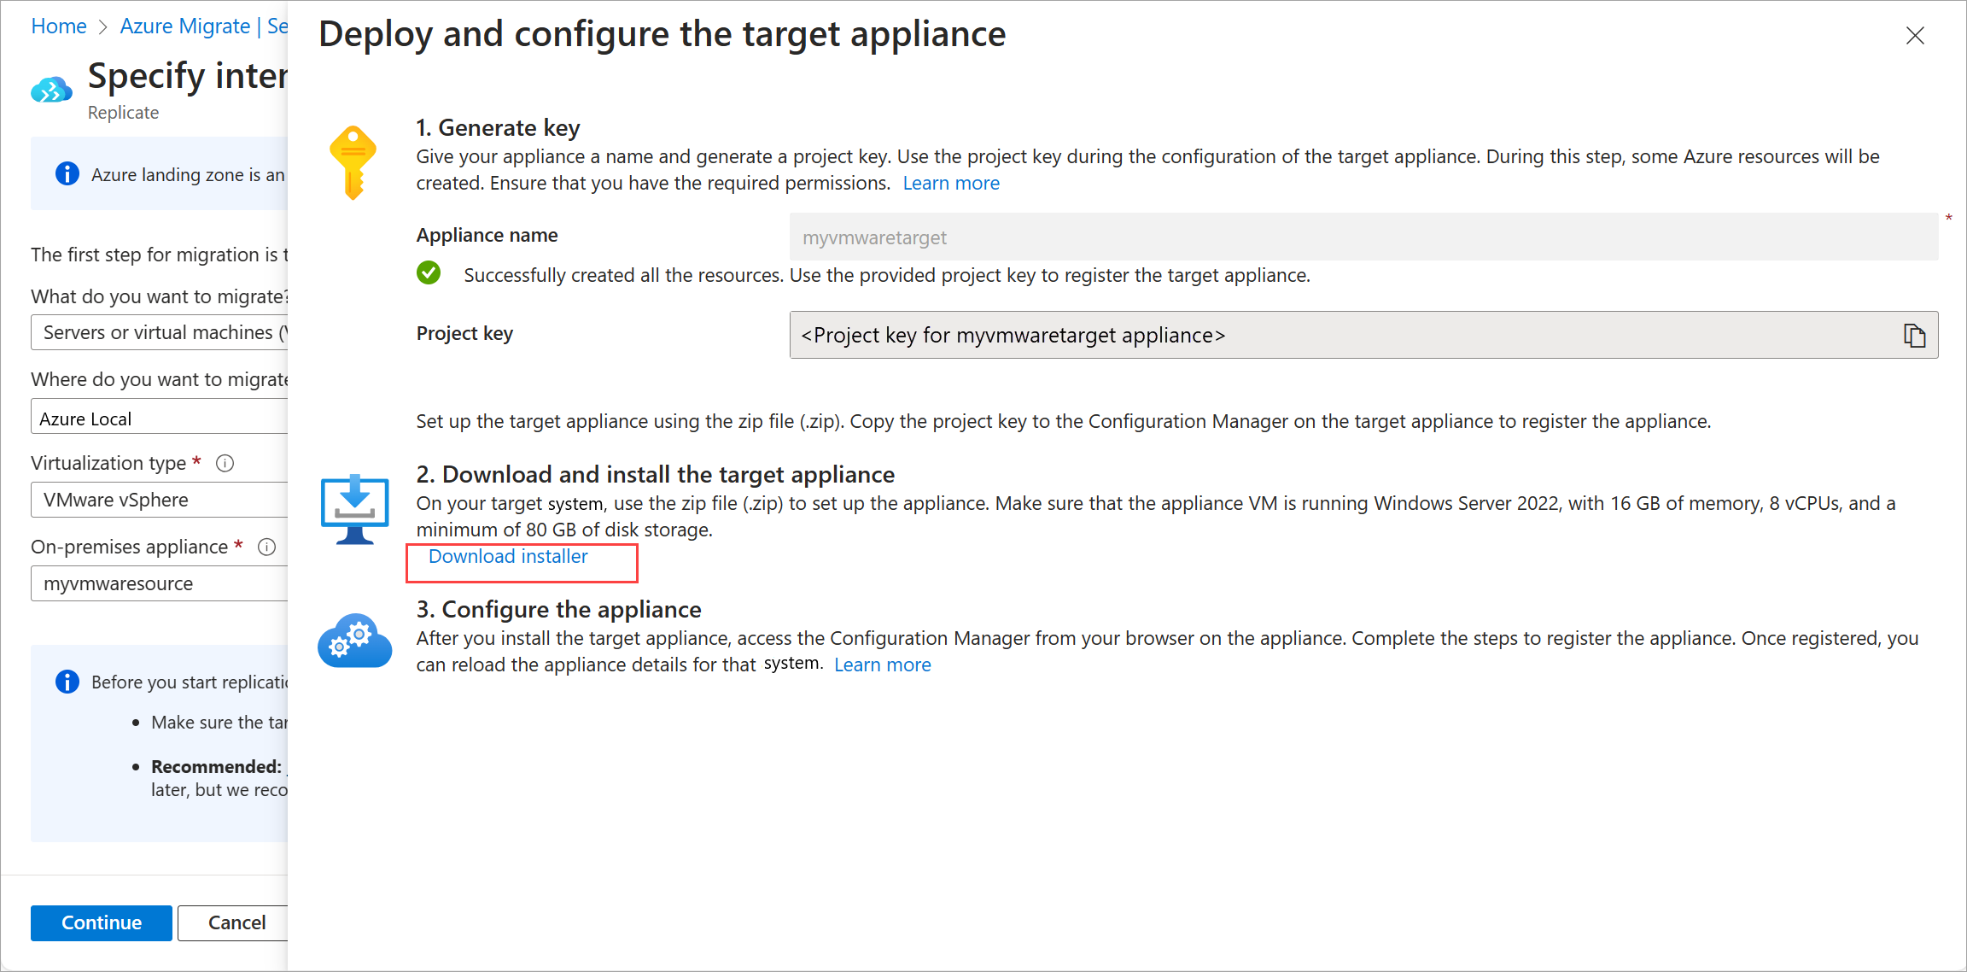Image resolution: width=1967 pixels, height=972 pixels.
Task: Copy the project key using the copy icon
Action: pyautogui.click(x=1914, y=336)
